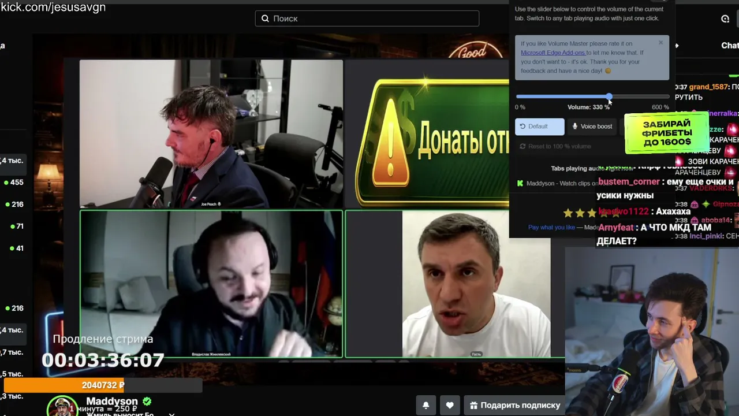Click chat username grand_1587
The height and width of the screenshot is (416, 739).
click(709, 87)
